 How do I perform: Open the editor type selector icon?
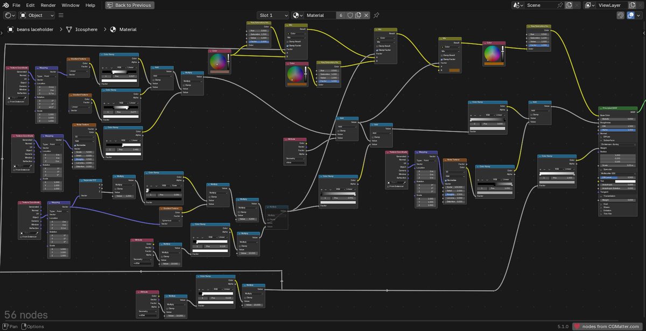click(10, 16)
